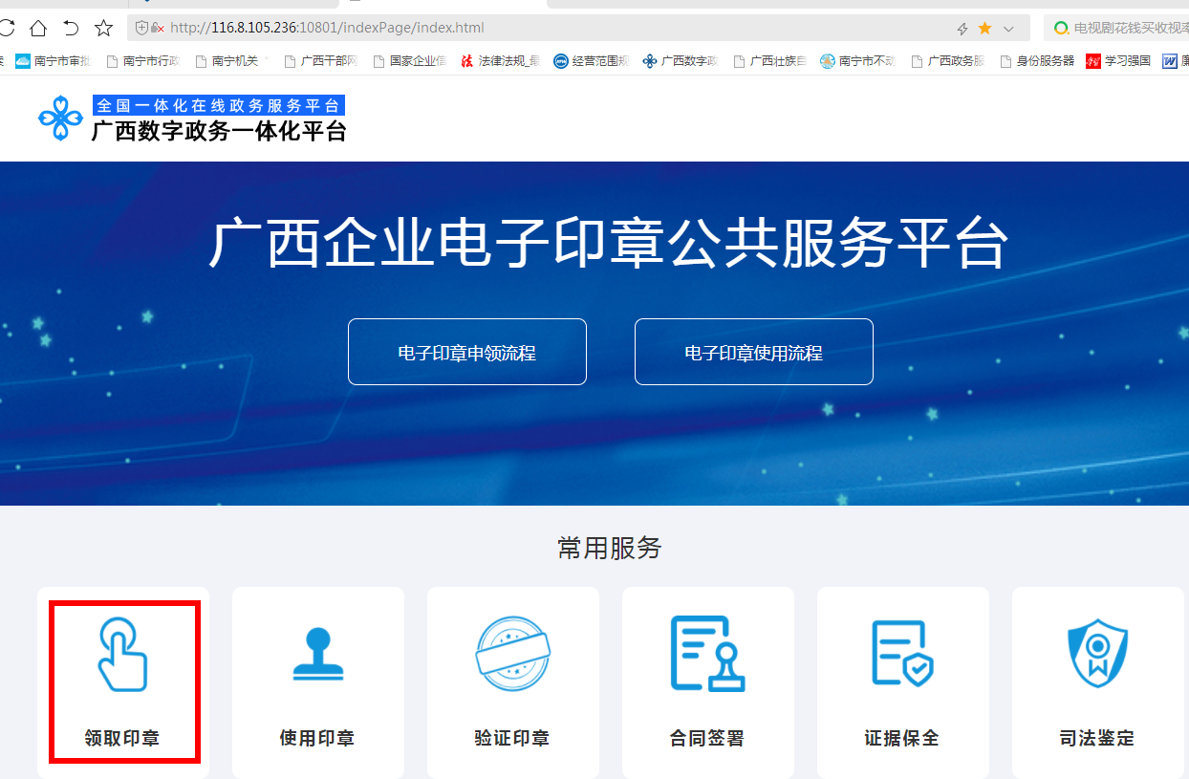
Task: Click the 电子印章使用流程 button
Action: click(753, 353)
